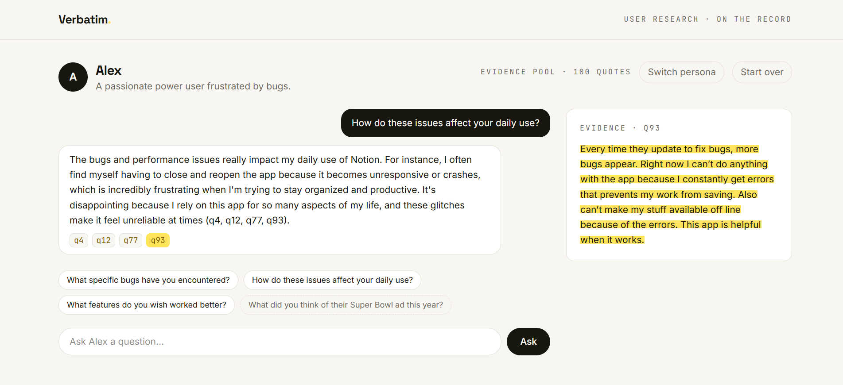
Task: Click the "Evidence pool · 100 quotes" label
Action: point(556,72)
